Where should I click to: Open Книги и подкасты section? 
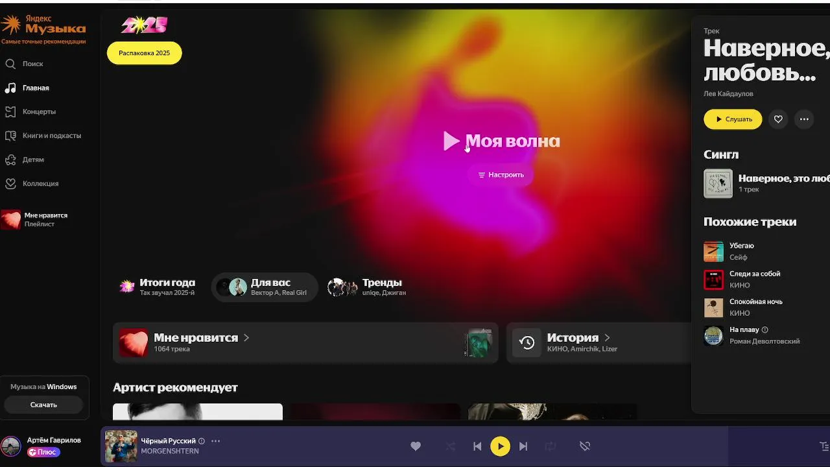click(x=43, y=136)
